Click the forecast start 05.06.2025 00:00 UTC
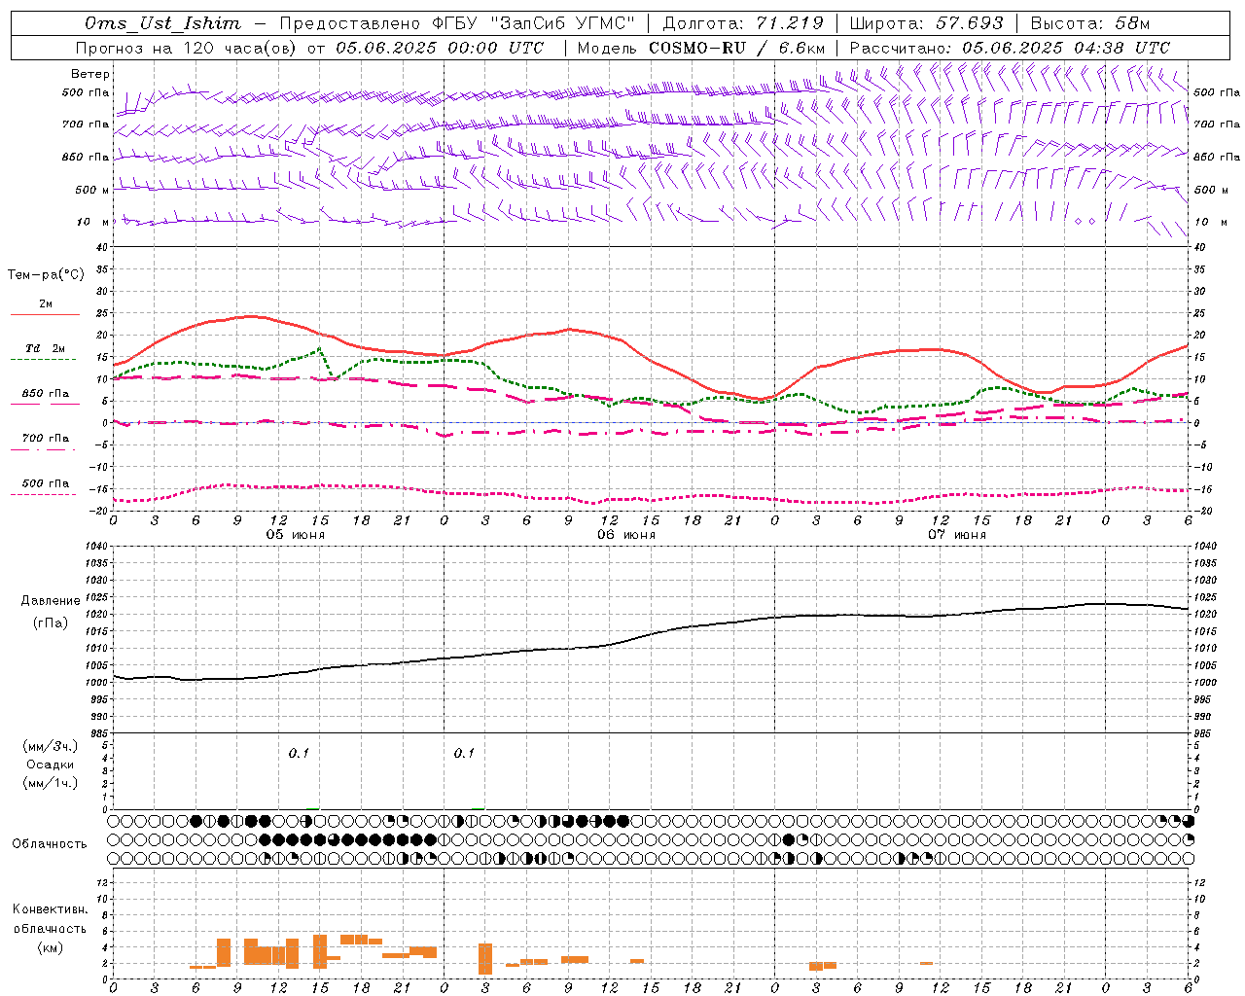Image resolution: width=1245 pixels, height=996 pixels. pyautogui.click(x=440, y=48)
